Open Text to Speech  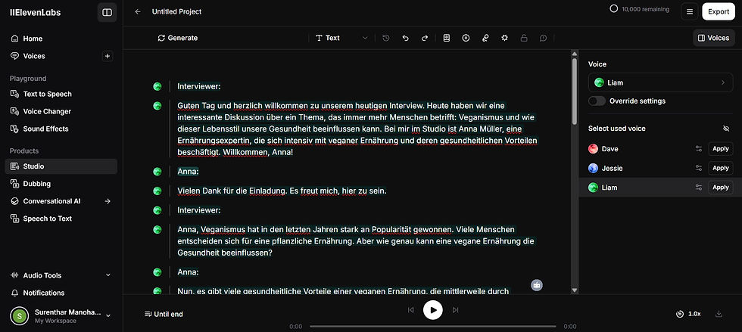pos(61,94)
